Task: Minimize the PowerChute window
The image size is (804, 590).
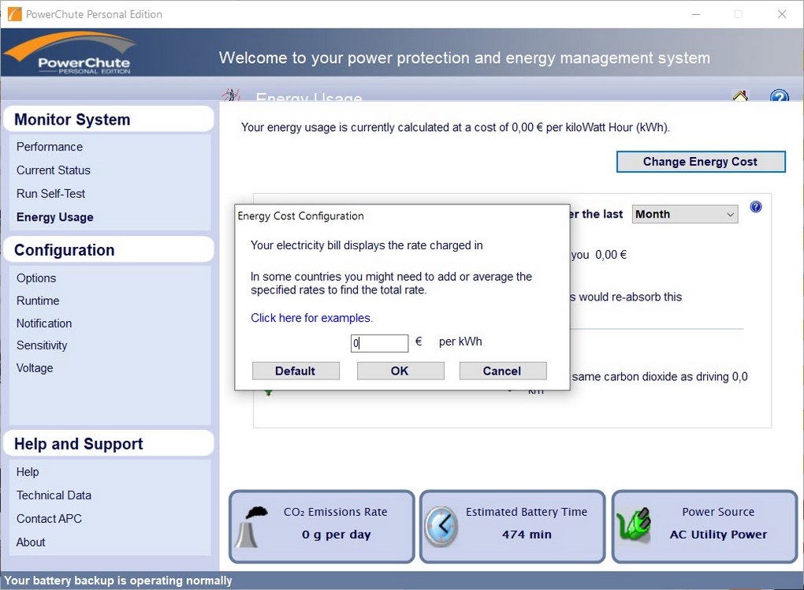Action: (696, 14)
